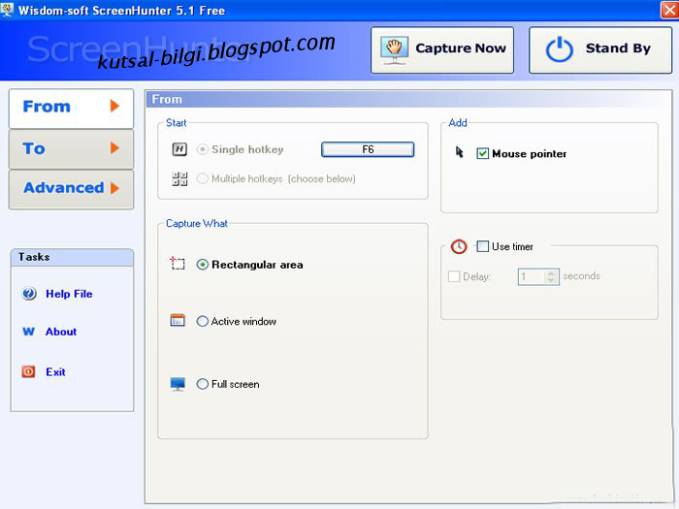Click the blue 'From' panel header
Viewport: 679px width, 509px height.
pos(408,99)
